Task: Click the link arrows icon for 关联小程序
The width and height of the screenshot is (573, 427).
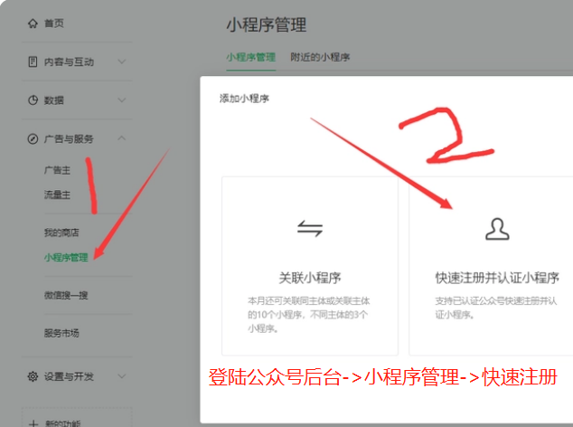Action: (x=310, y=230)
